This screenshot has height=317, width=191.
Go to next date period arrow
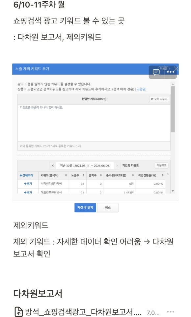pos(117,166)
